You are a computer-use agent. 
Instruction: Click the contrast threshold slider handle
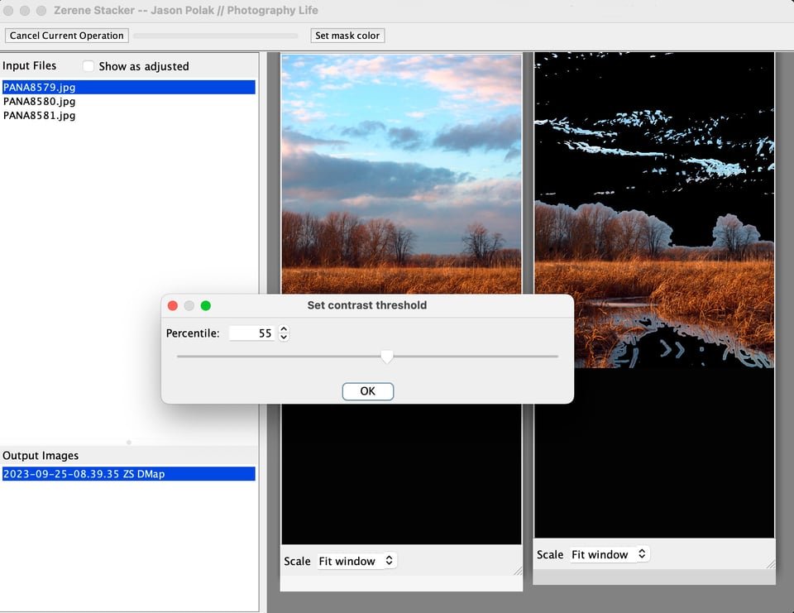point(387,357)
